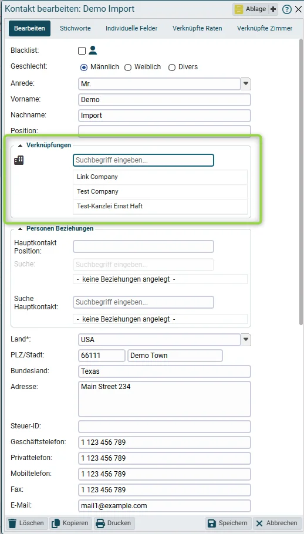Click the Land field showing USA
Screen dimensions: 304x534
[160, 340]
